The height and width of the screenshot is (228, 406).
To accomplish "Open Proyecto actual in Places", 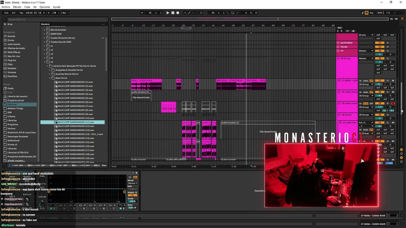I will (x=16, y=100).
